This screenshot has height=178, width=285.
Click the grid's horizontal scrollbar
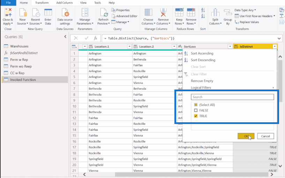click(192, 175)
